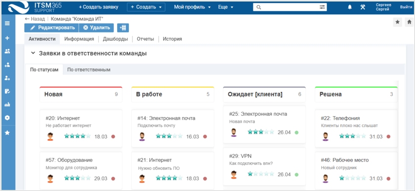The image size is (415, 191).
Task: Open the hamburger menu in the sidebar
Action: pyautogui.click(x=7, y=23)
